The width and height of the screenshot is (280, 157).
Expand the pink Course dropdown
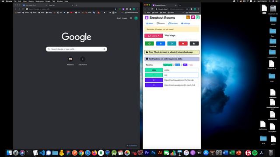click(x=154, y=36)
